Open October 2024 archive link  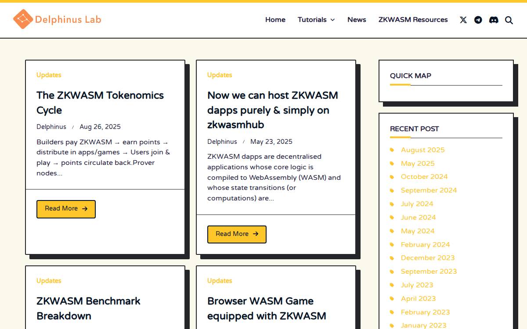click(424, 177)
